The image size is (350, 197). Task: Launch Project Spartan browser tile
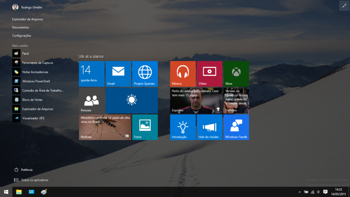point(145,74)
